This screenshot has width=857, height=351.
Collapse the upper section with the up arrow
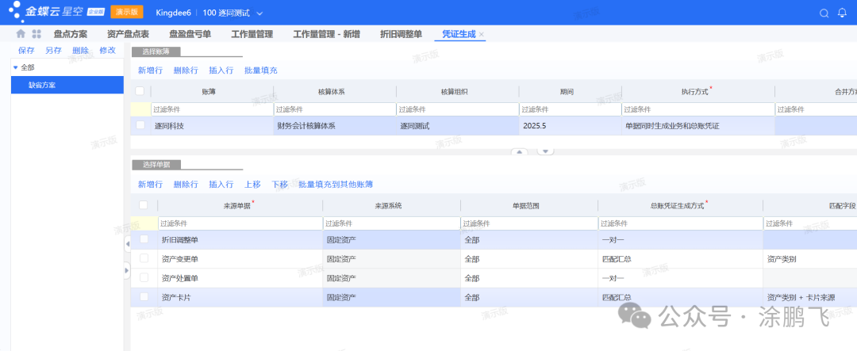[518, 151]
